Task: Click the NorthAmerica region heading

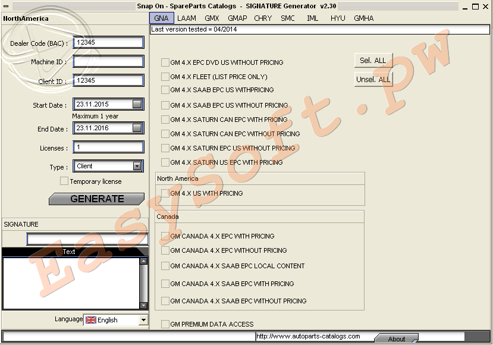Action: coord(26,18)
